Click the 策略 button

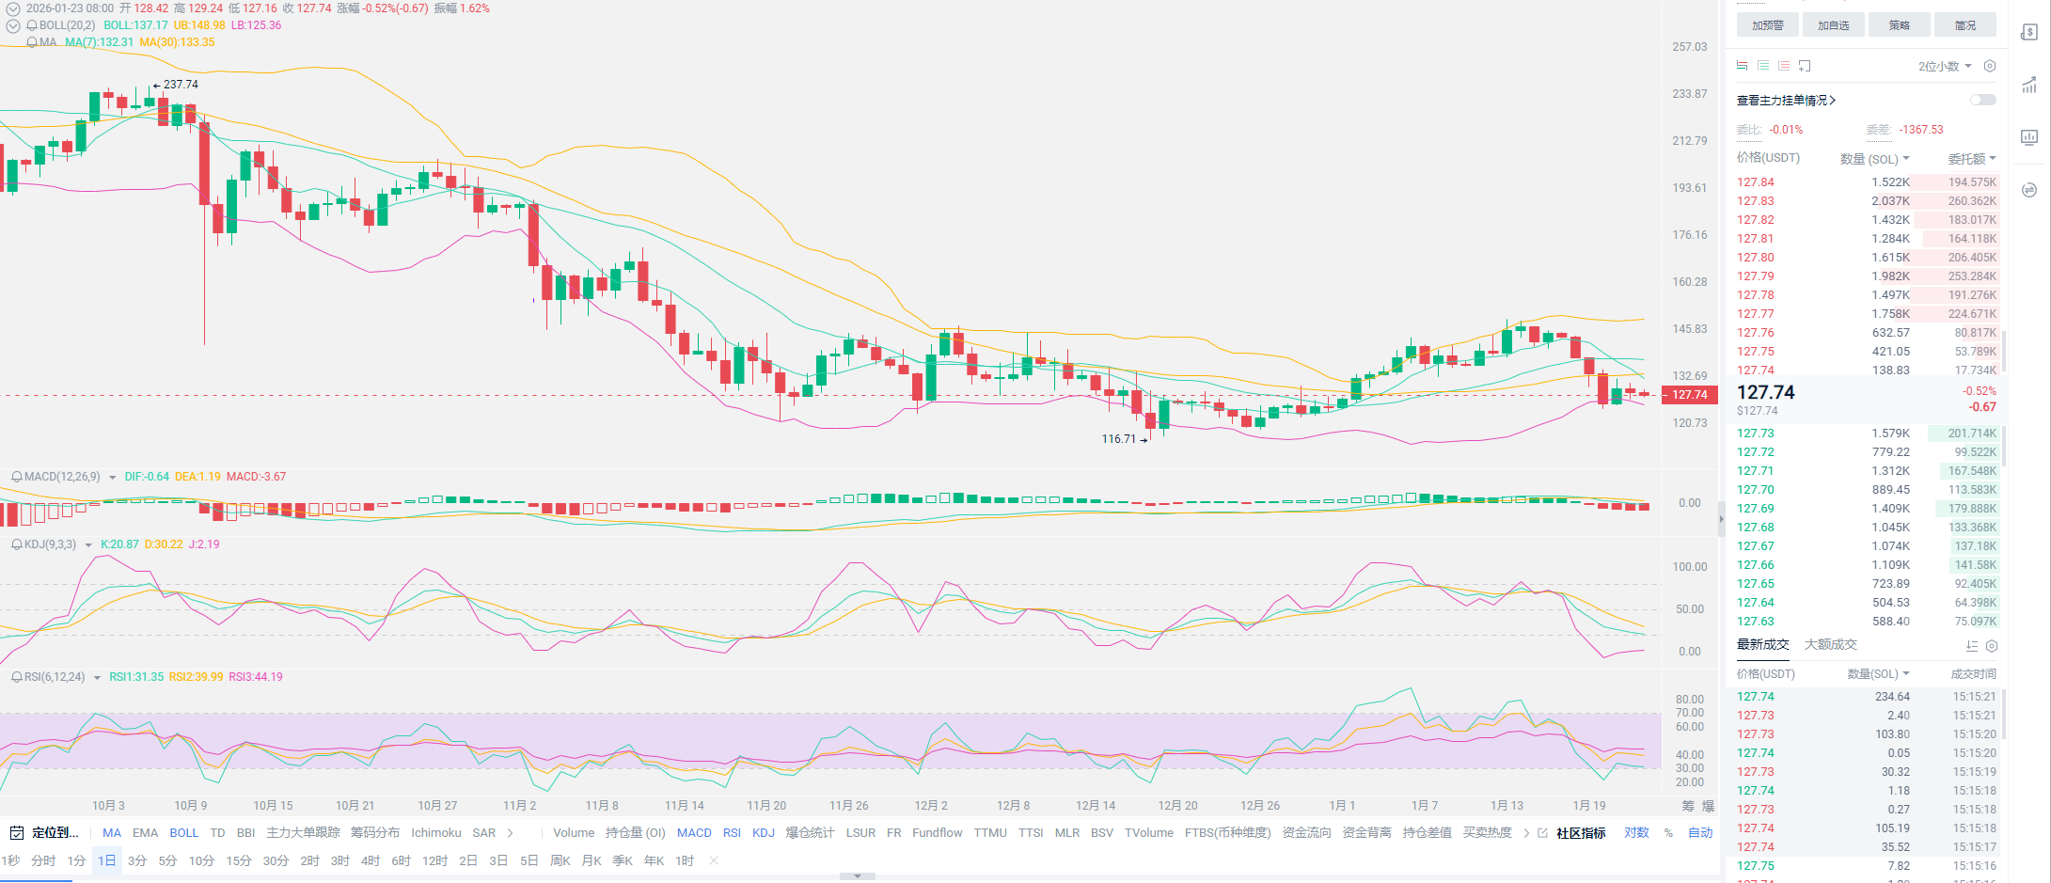(x=1899, y=25)
